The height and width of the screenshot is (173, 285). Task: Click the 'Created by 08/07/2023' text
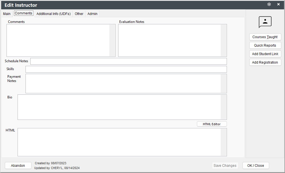tap(50, 163)
